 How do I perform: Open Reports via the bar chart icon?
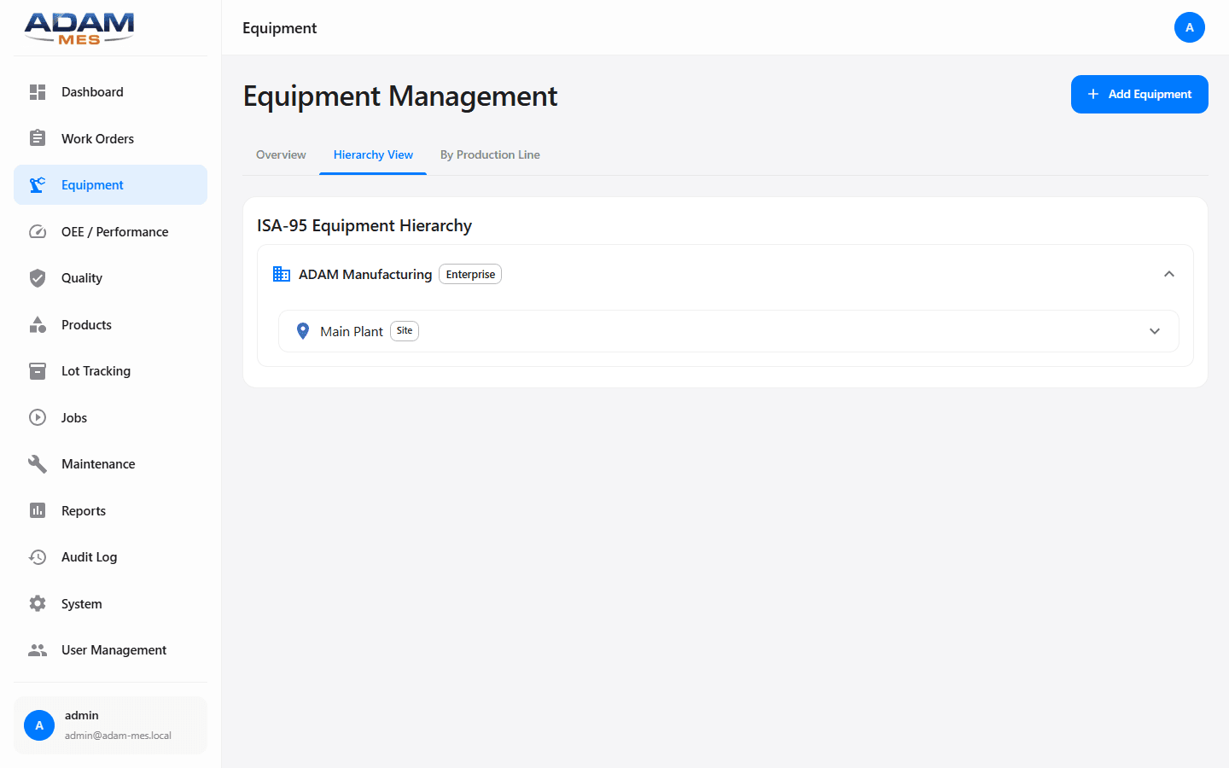38,510
